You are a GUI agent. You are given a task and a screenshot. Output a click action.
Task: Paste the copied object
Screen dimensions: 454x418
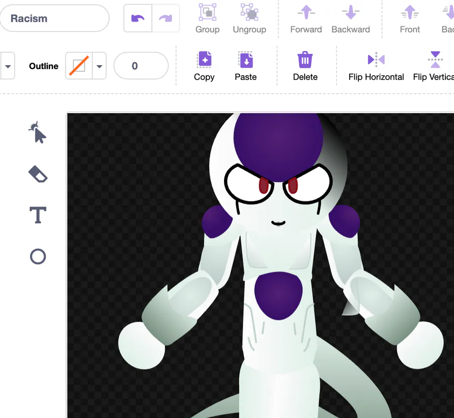click(246, 66)
